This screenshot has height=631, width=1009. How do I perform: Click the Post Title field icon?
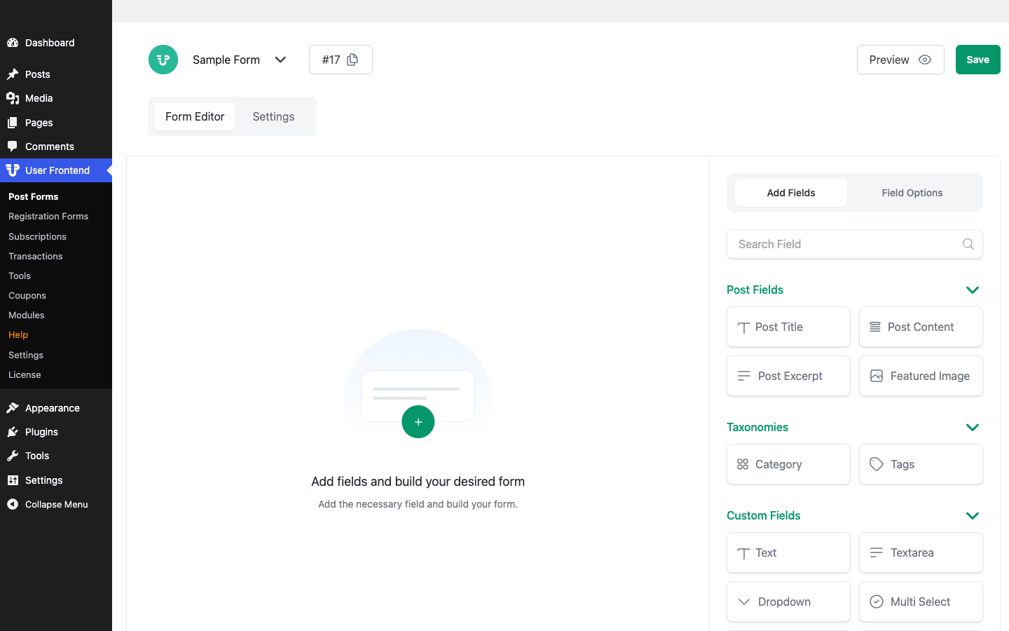coord(743,327)
